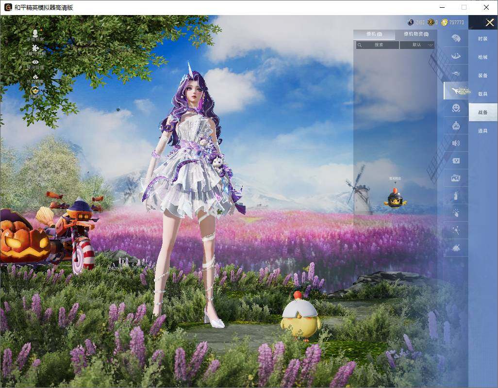
Task: Select the sparkle tap effect icon
Action: (456, 212)
